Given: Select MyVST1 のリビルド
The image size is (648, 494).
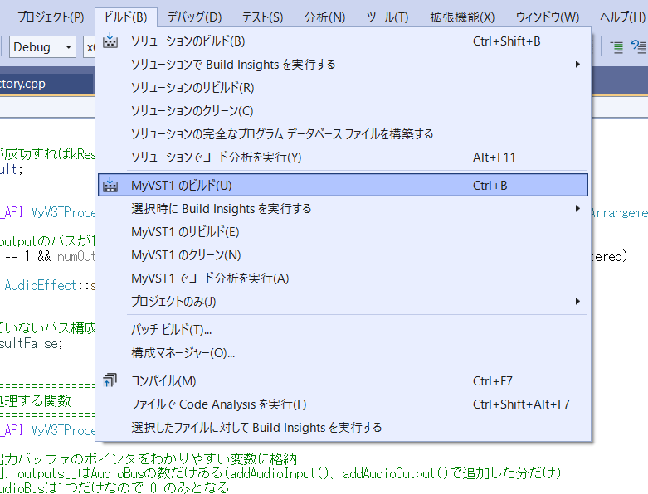Looking at the screenshot, I should coord(185,232).
